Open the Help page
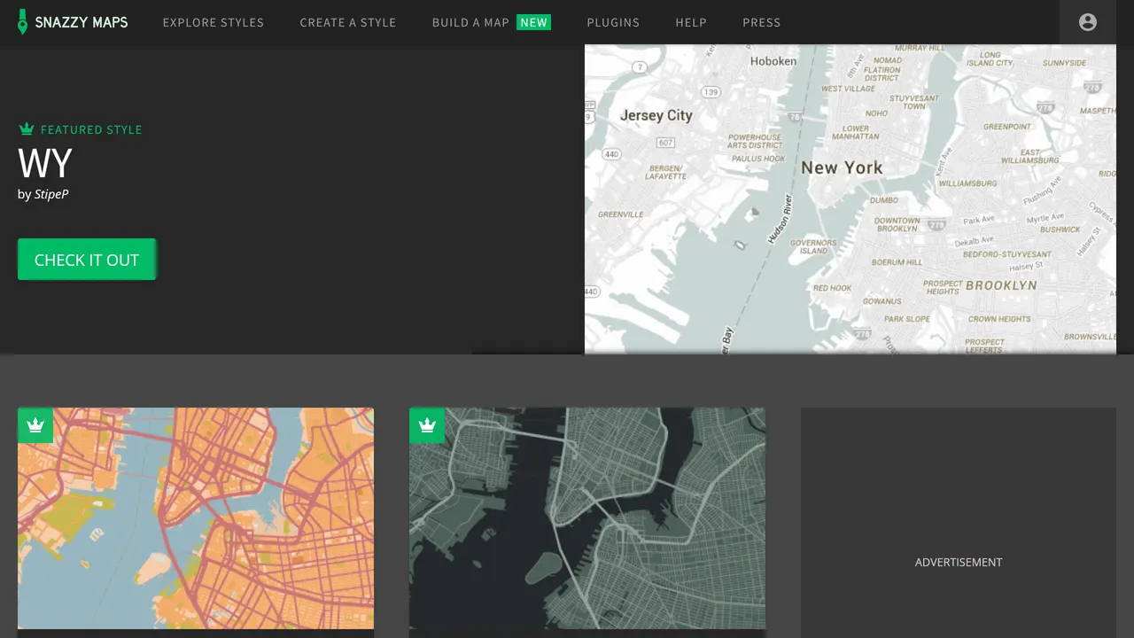Image resolution: width=1134 pixels, height=638 pixels. pyautogui.click(x=691, y=22)
